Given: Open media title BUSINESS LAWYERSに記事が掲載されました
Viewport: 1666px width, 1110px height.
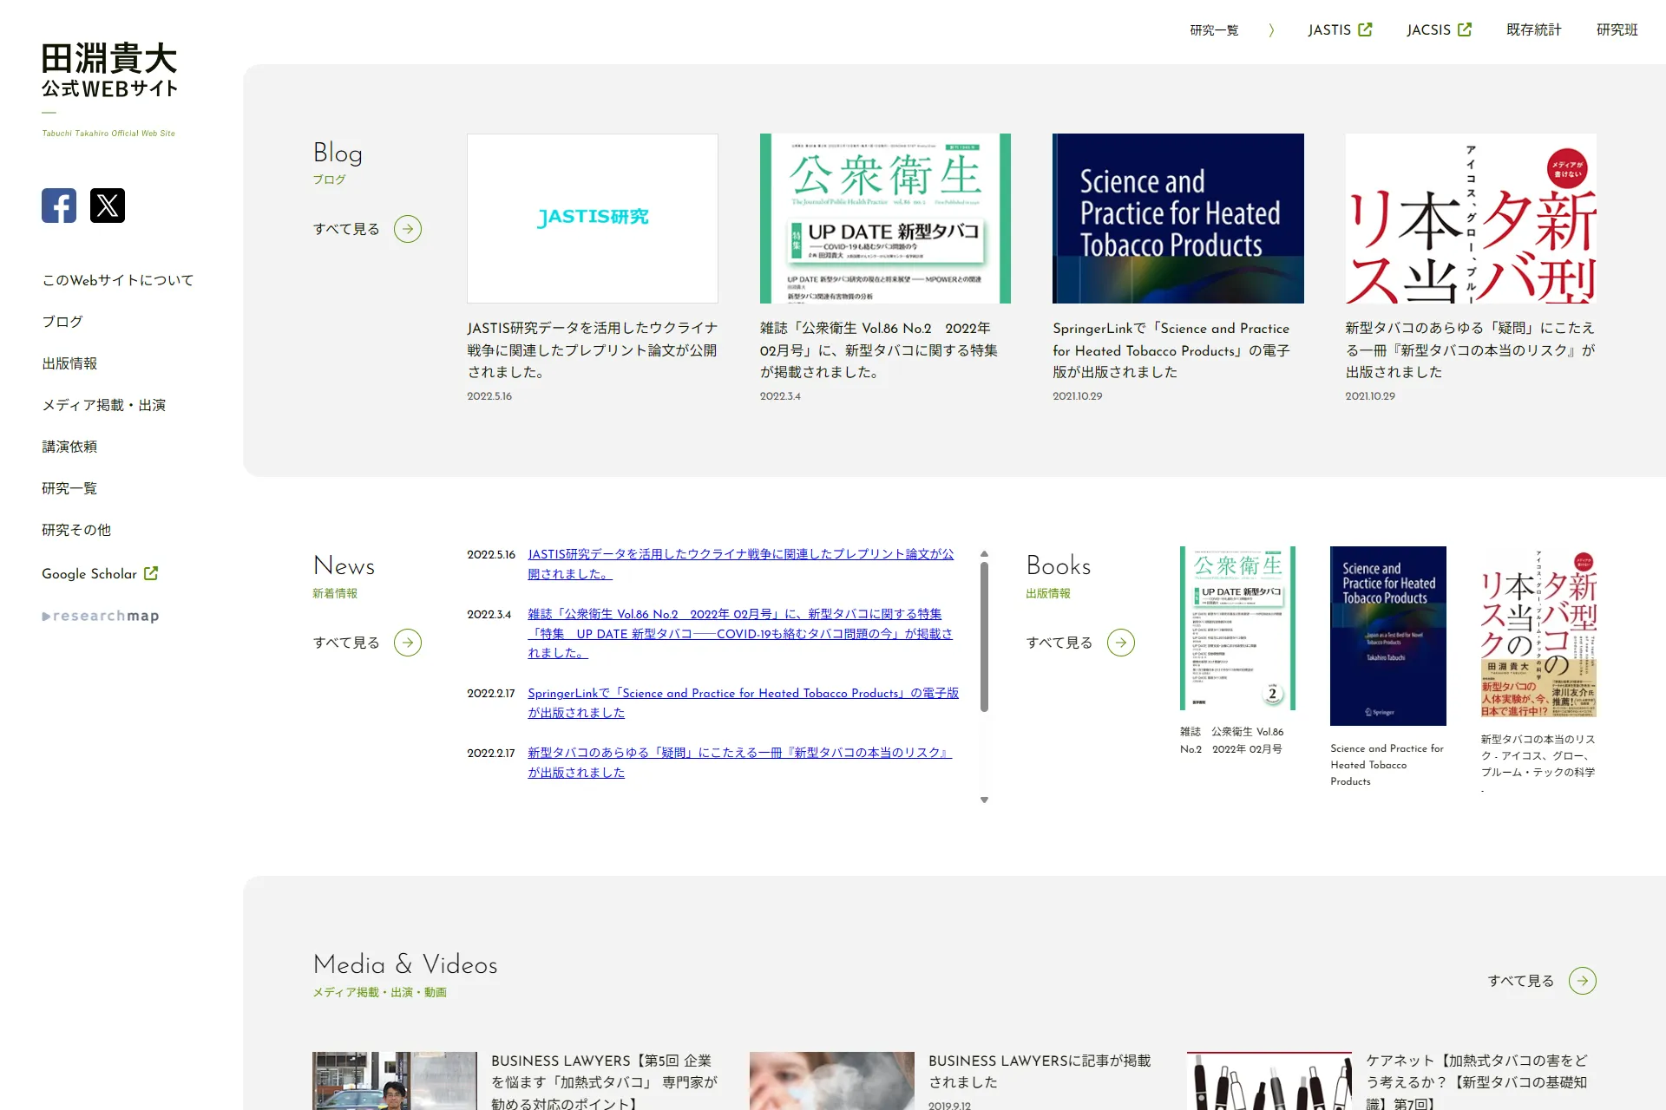Looking at the screenshot, I should tap(1040, 1071).
